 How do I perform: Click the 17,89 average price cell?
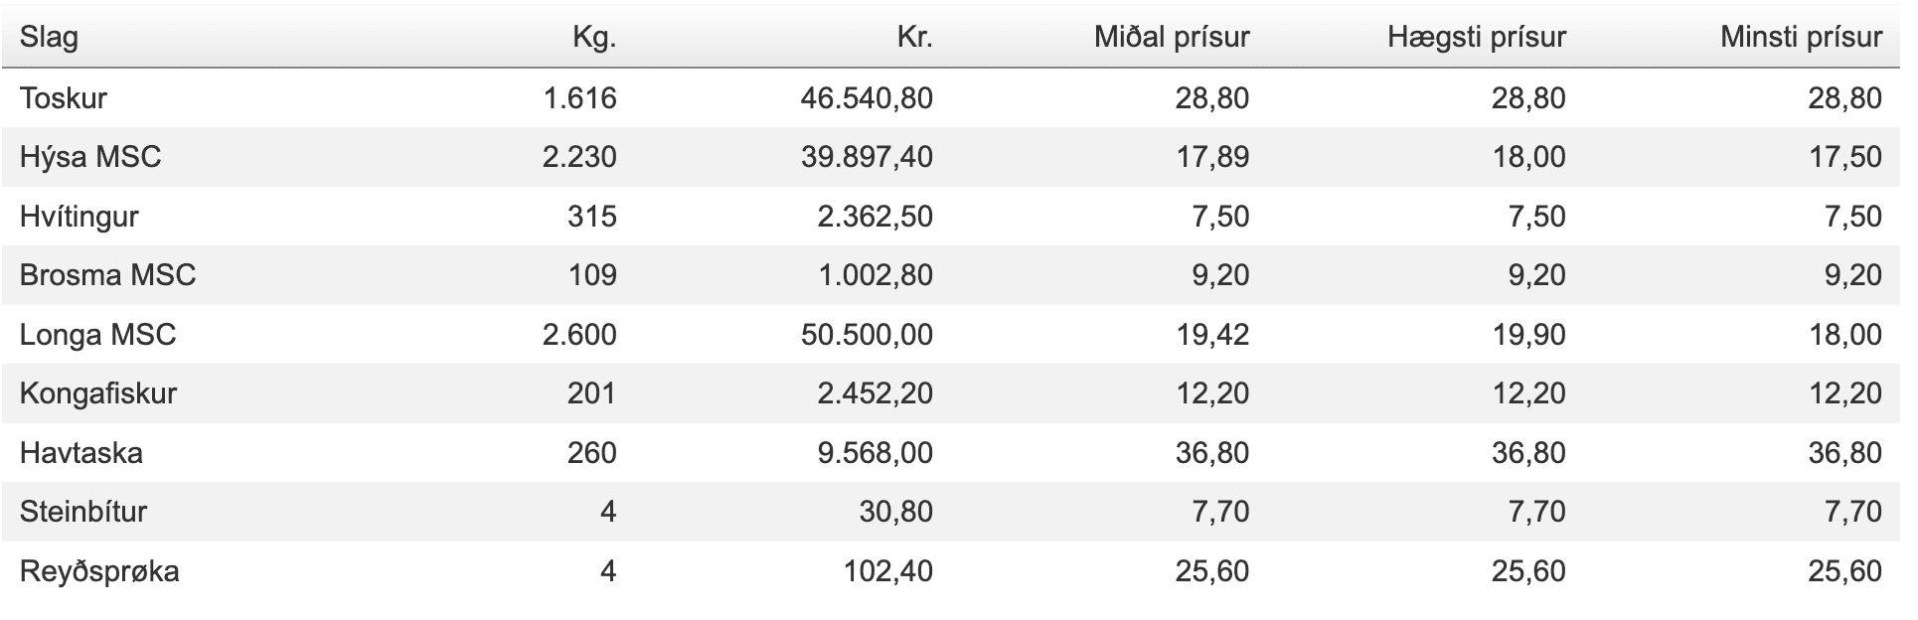1212,157
